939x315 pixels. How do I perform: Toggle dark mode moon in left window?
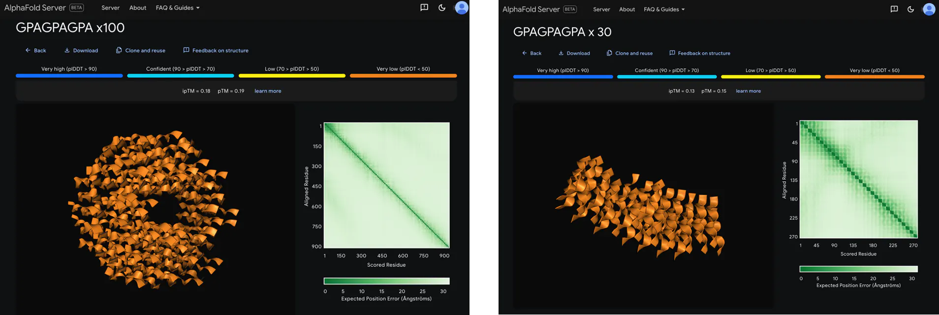(x=442, y=7)
